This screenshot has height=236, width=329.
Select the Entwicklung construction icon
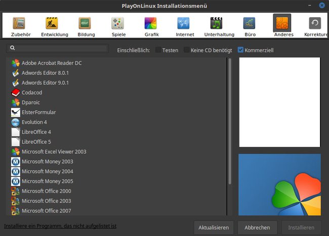pos(52,23)
